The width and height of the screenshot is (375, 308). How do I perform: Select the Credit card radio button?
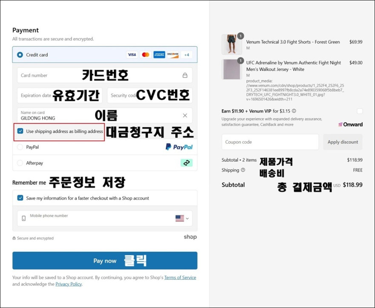coord(20,55)
